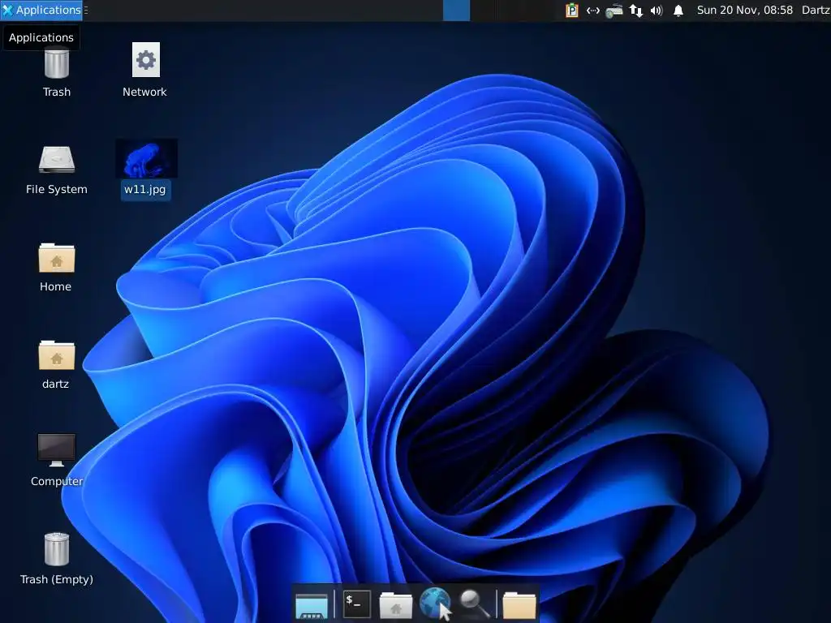Open the Application Finder magnifier icon
Image resolution: width=831 pixels, height=623 pixels.
pyautogui.click(x=474, y=604)
